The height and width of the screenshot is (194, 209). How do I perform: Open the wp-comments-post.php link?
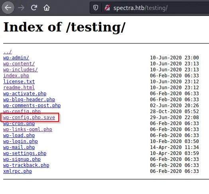32,106
